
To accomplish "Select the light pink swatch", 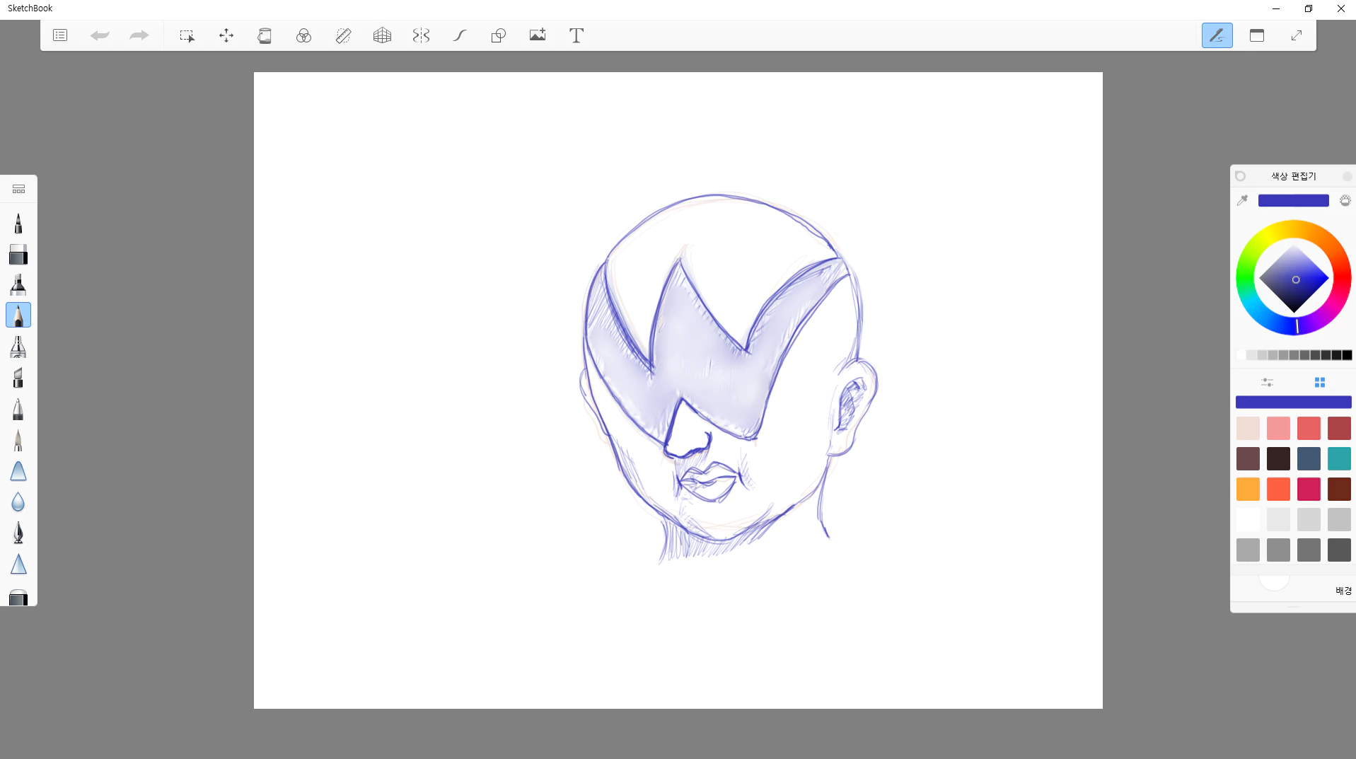I will pos(1278,428).
